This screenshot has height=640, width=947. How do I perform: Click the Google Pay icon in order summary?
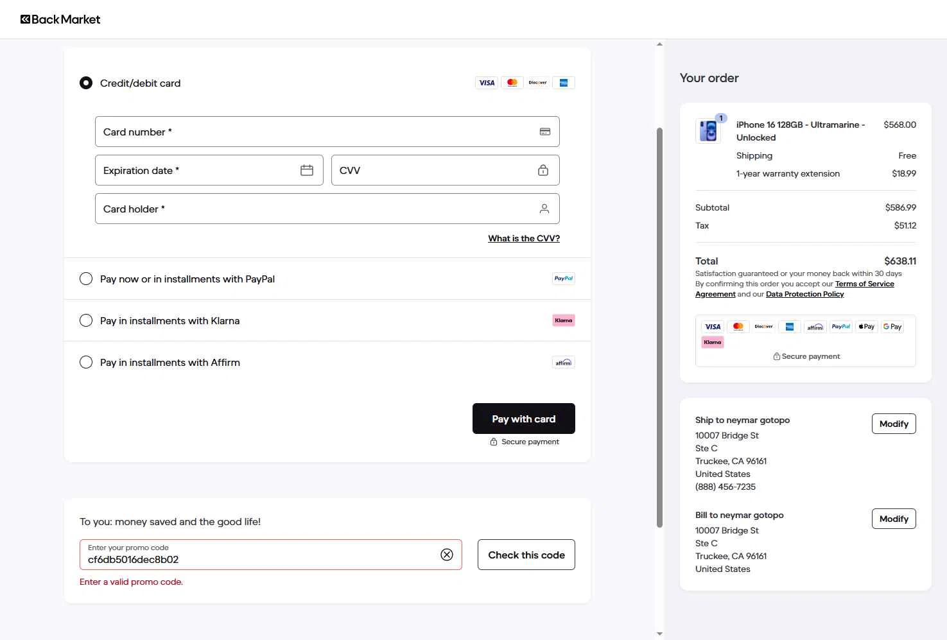point(892,327)
